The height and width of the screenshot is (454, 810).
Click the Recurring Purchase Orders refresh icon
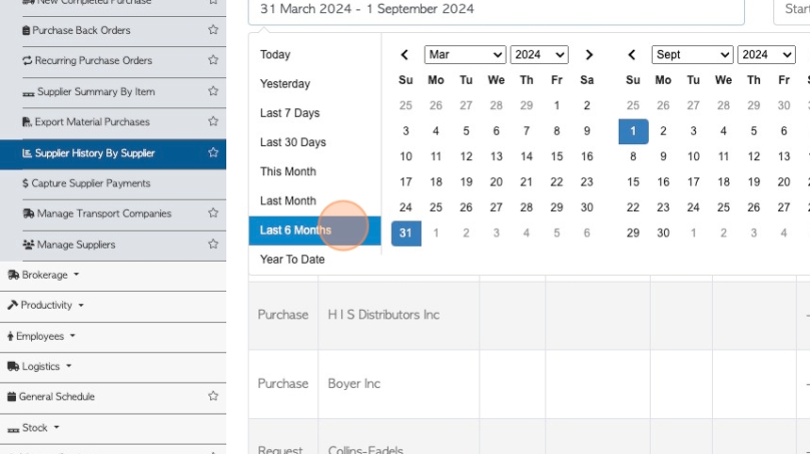pyautogui.click(x=27, y=60)
